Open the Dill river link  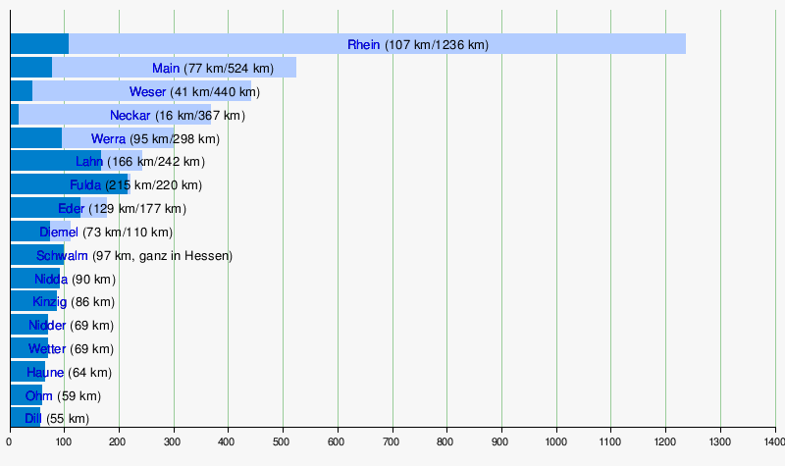click(x=33, y=419)
